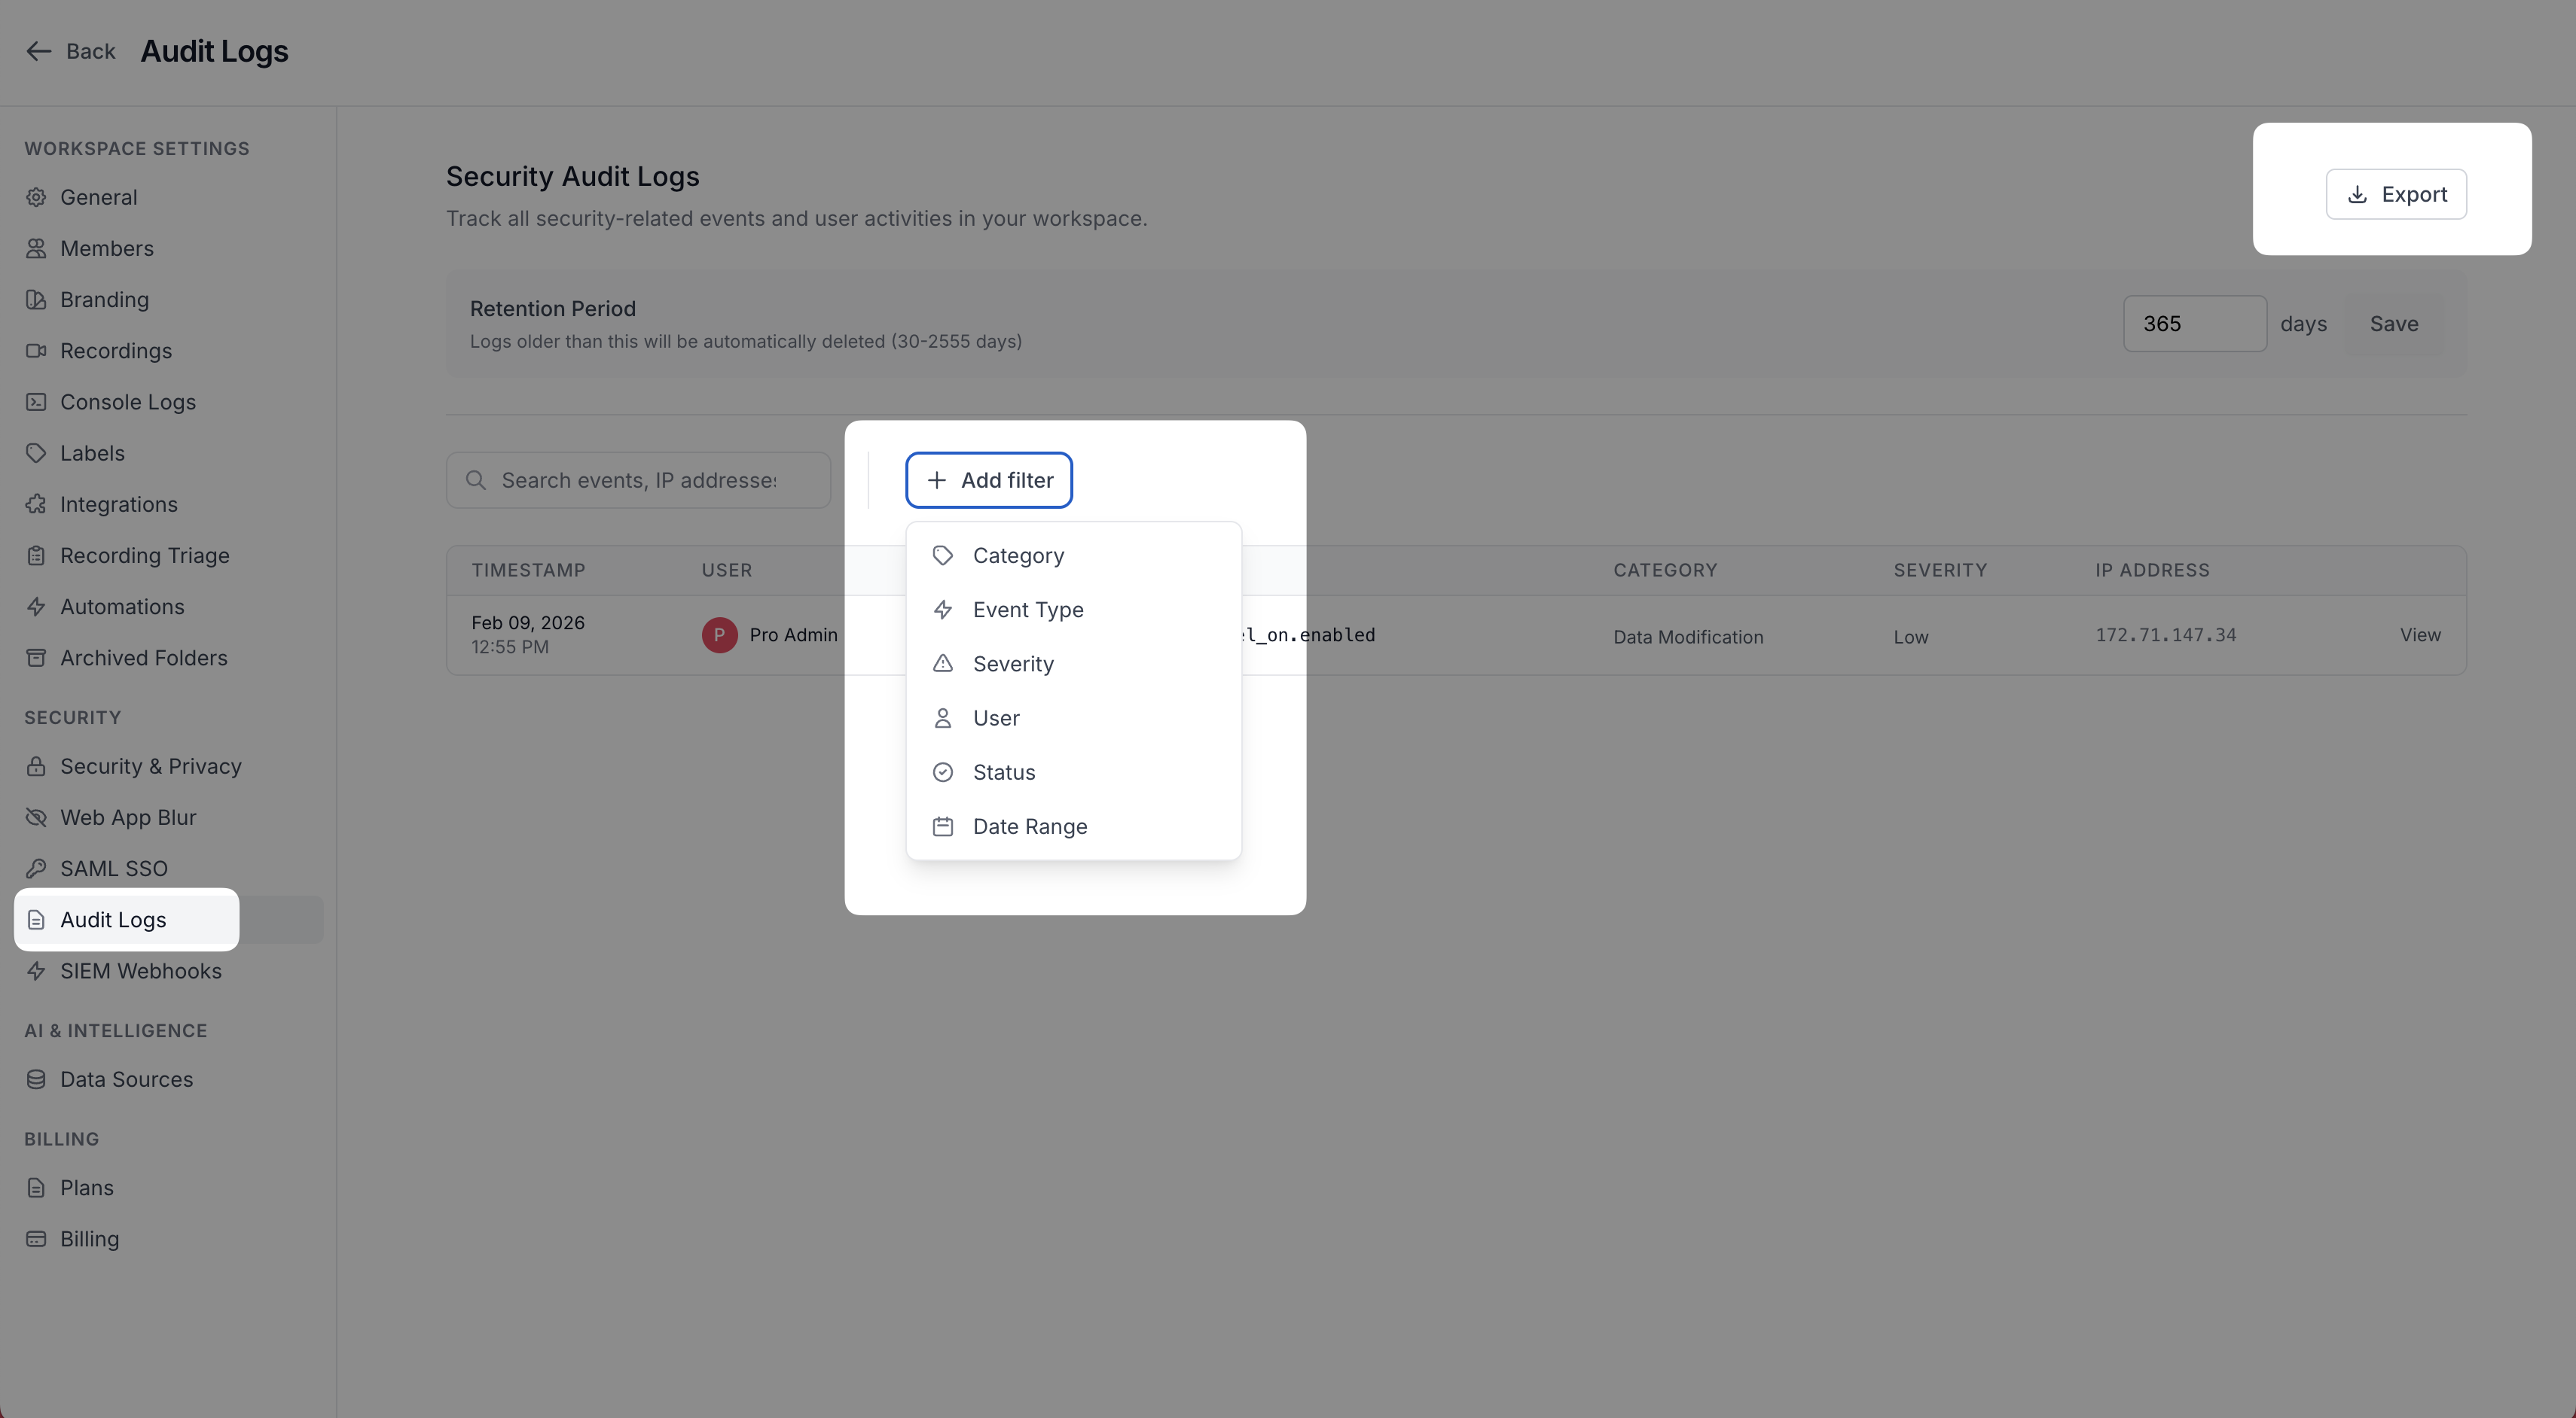The width and height of the screenshot is (2576, 1418).
Task: Focus the retention days input field
Action: point(2194,324)
